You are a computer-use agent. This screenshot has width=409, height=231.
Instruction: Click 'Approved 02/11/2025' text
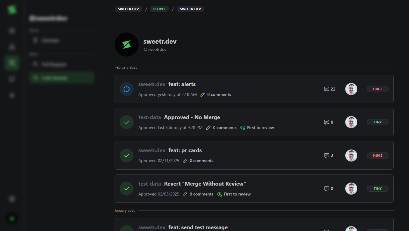159,161
